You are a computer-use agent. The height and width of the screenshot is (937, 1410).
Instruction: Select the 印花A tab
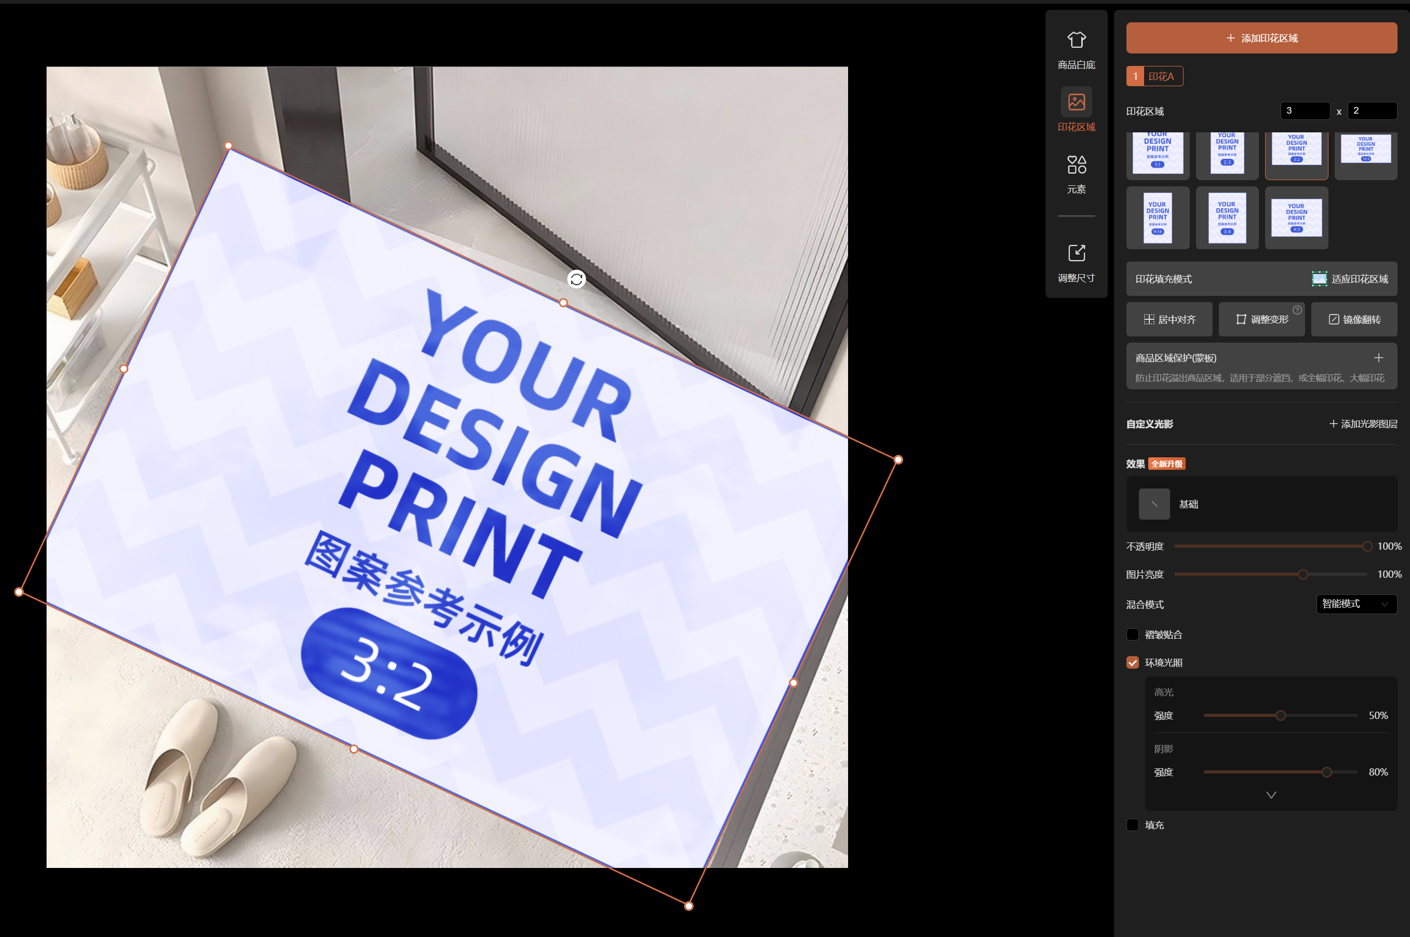(x=1154, y=76)
